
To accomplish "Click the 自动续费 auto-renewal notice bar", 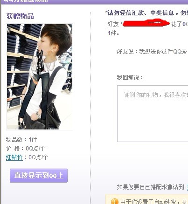I will pos(147,199).
